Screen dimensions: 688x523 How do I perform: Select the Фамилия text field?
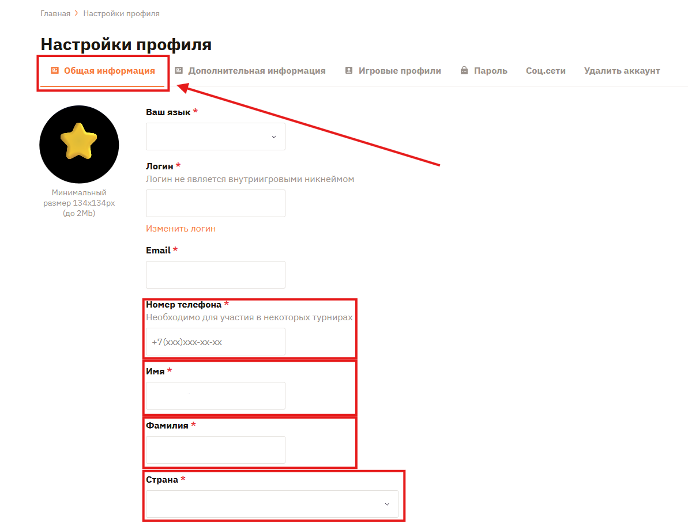[x=216, y=450]
